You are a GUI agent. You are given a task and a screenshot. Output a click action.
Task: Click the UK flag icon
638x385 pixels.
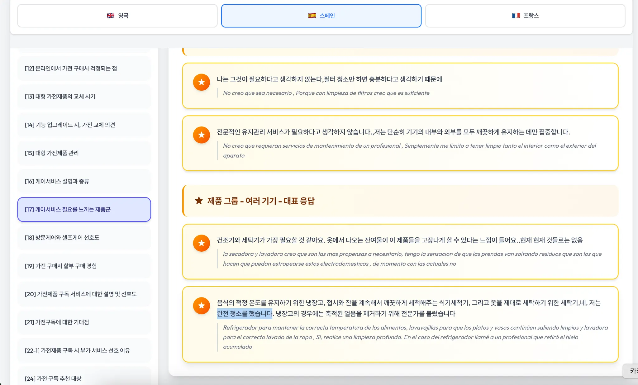pos(110,16)
